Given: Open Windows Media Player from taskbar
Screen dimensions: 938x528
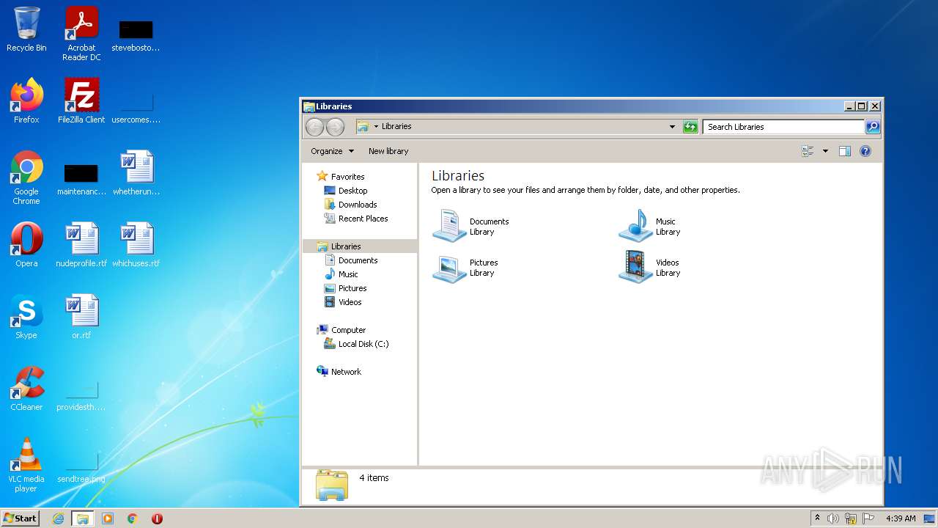Looking at the screenshot, I should pos(108,518).
